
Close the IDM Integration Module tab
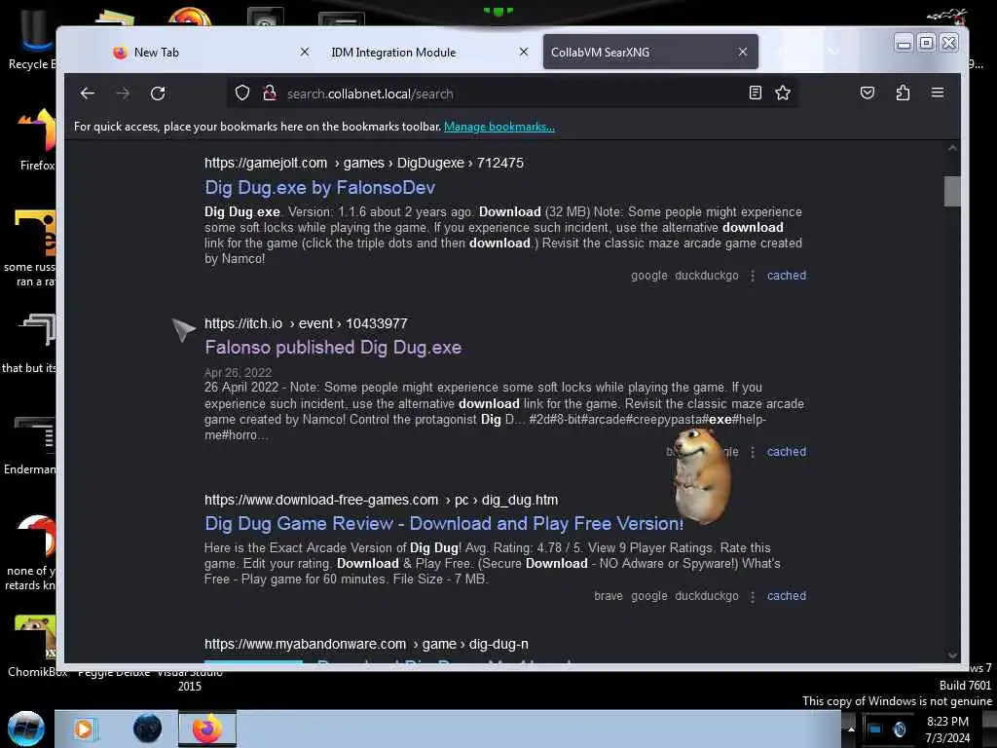(523, 52)
